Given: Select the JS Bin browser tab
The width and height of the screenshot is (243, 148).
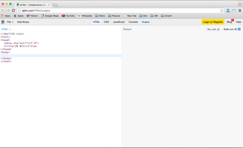Looking at the screenshot, I should (x=33, y=5).
